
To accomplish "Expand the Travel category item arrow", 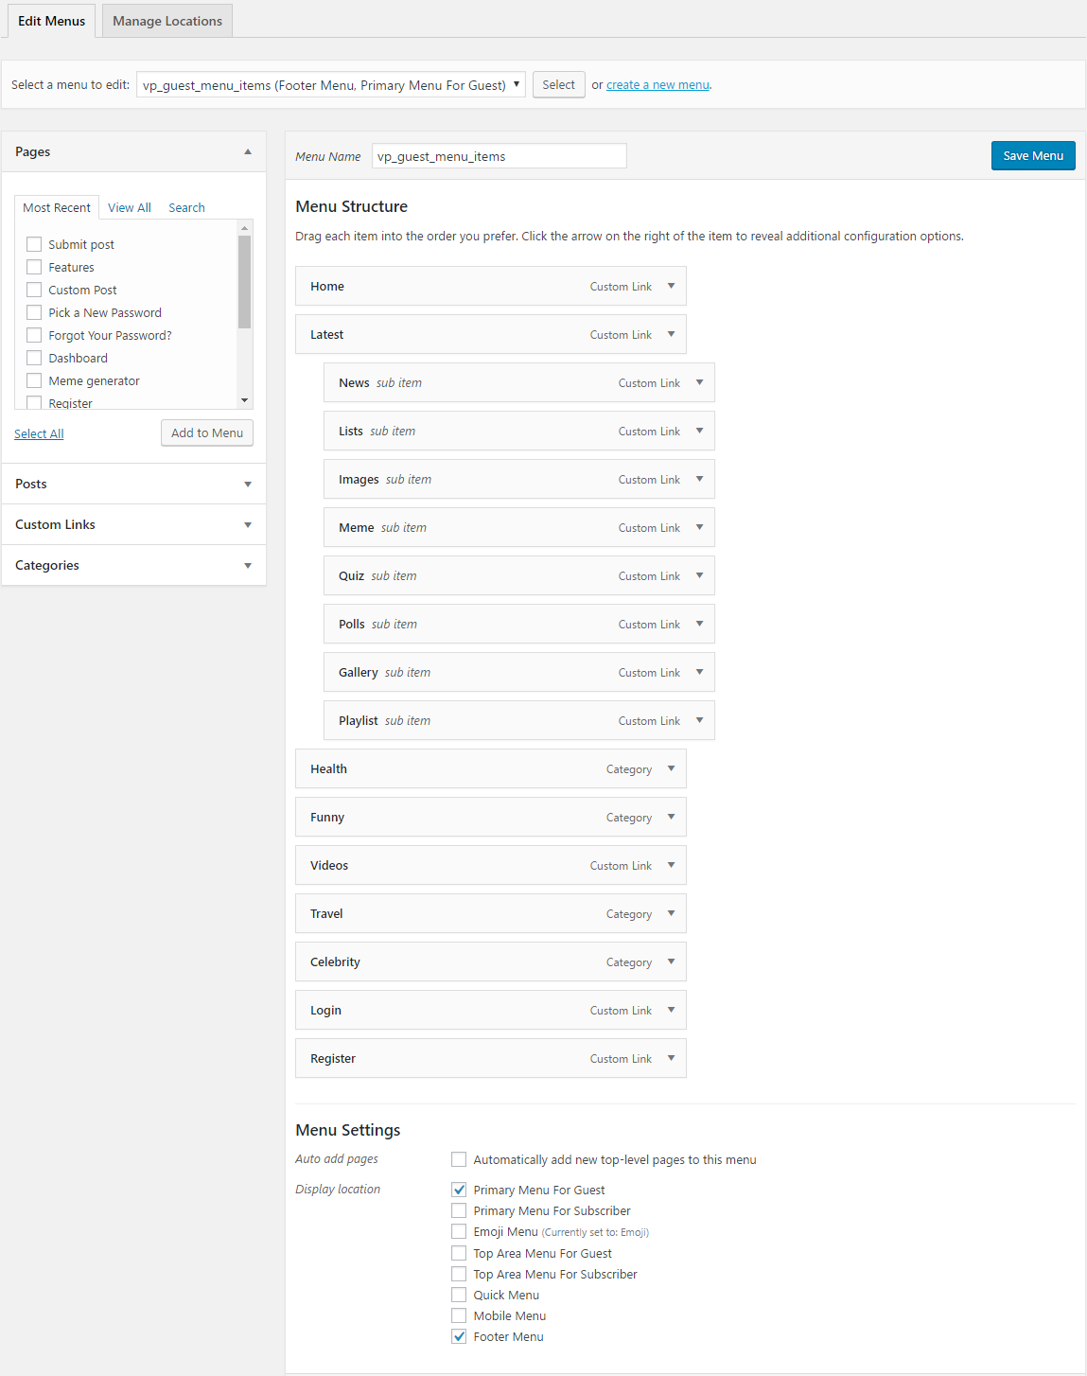I will tap(671, 913).
